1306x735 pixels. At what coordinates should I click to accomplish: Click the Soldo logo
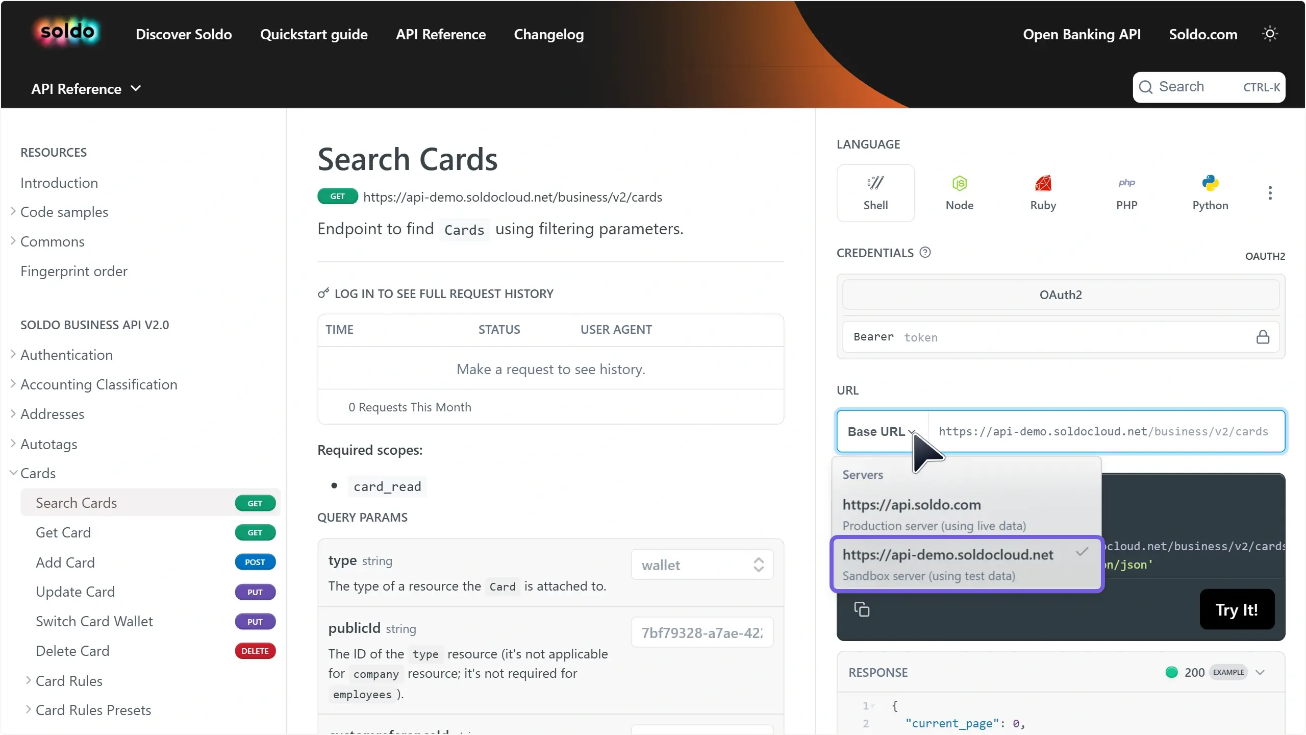tap(67, 32)
